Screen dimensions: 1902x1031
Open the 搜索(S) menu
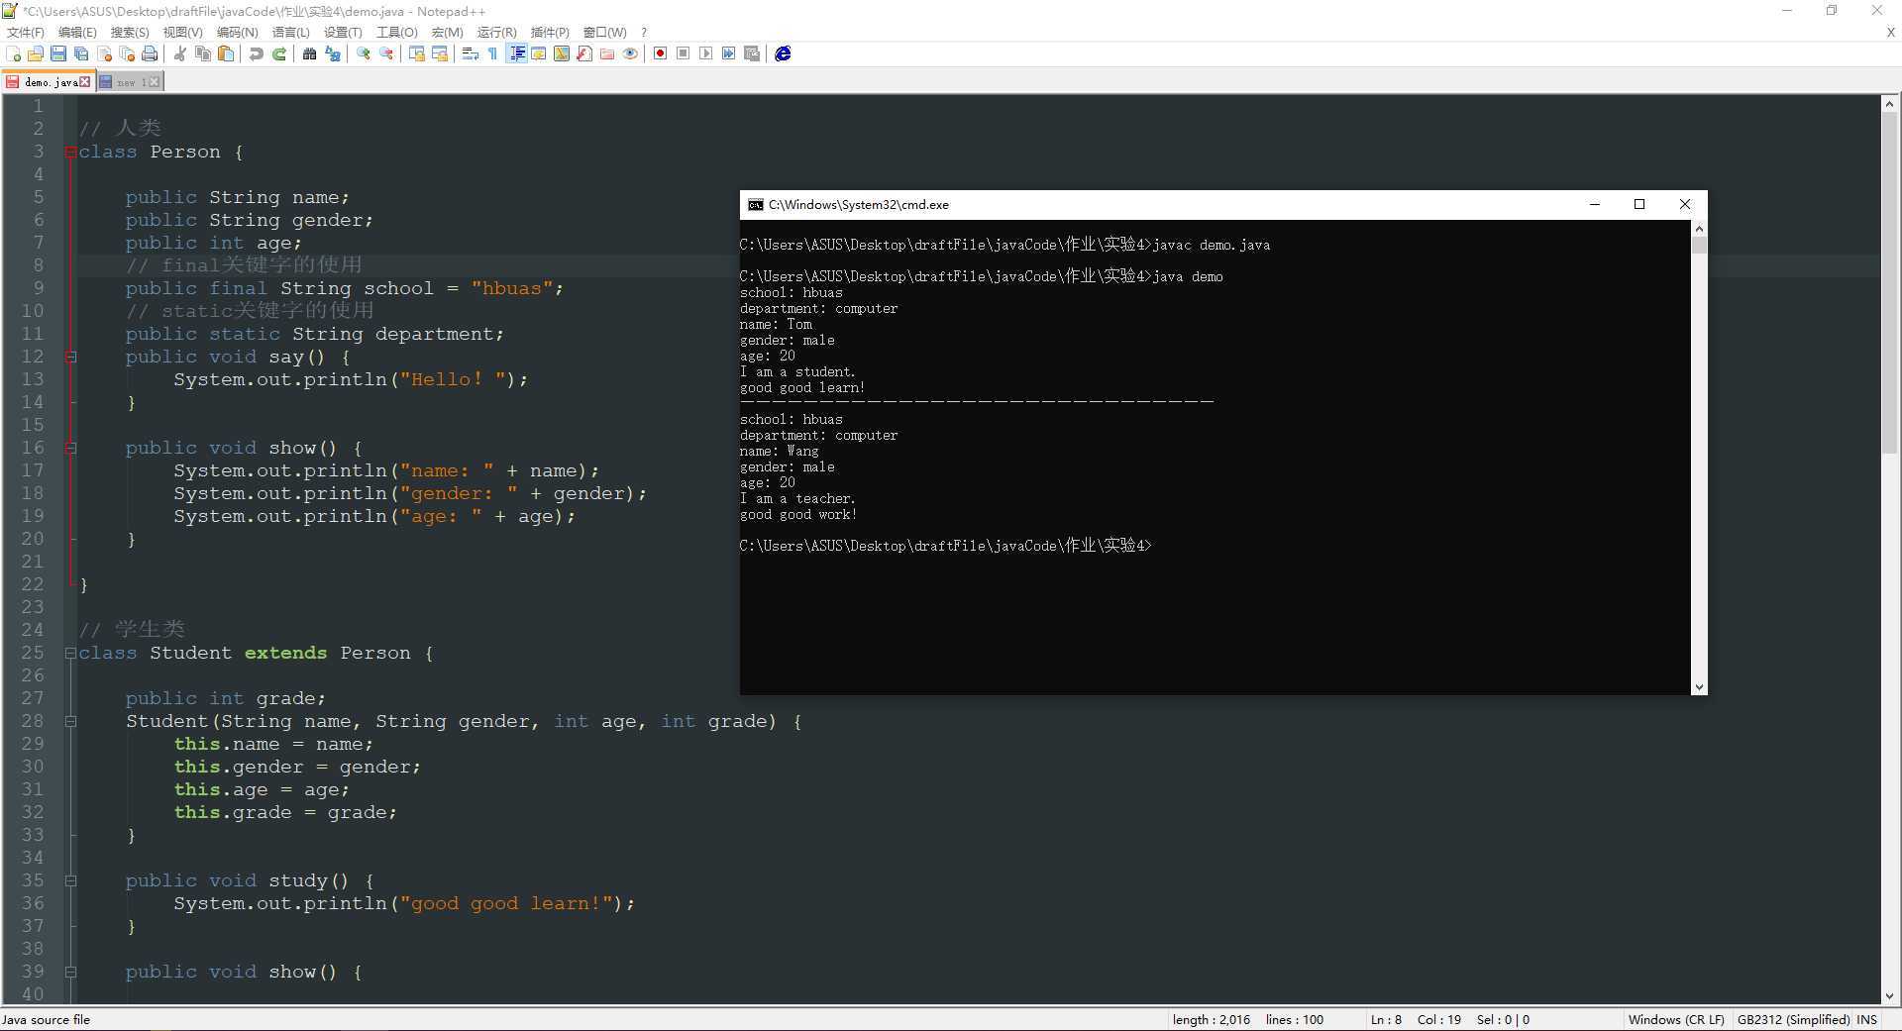(x=130, y=33)
